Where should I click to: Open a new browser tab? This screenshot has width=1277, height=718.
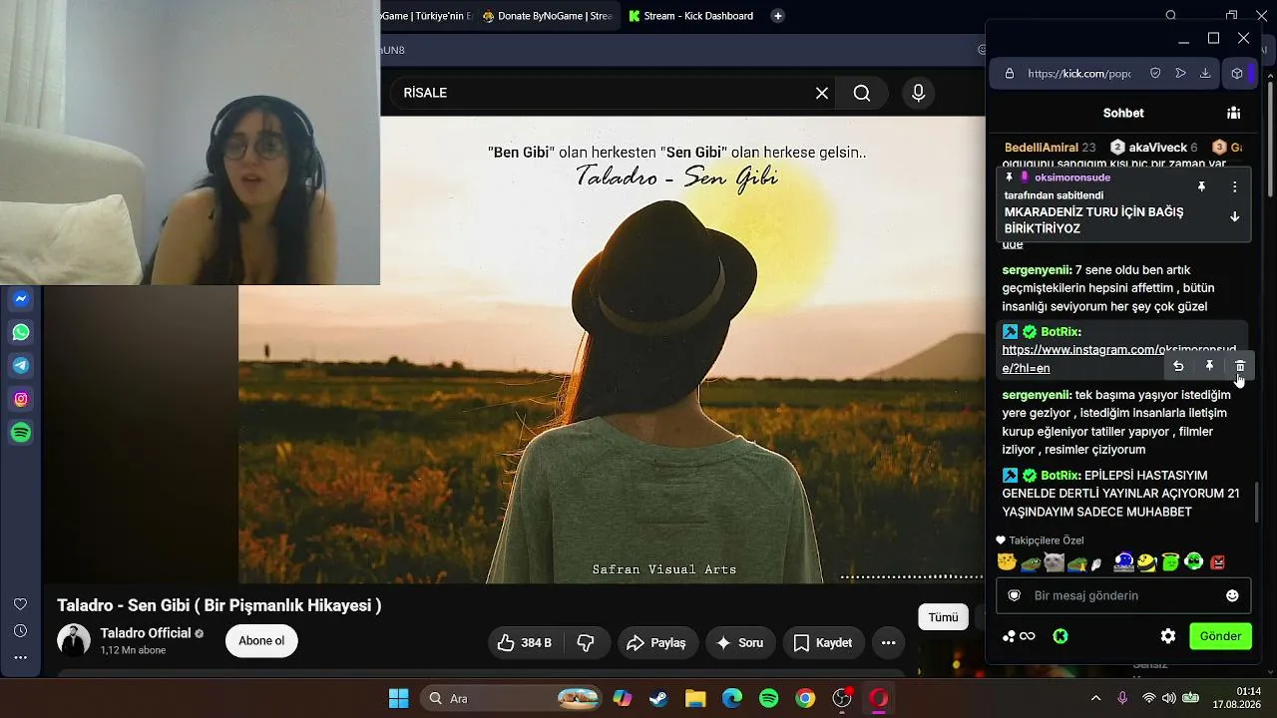tap(778, 16)
